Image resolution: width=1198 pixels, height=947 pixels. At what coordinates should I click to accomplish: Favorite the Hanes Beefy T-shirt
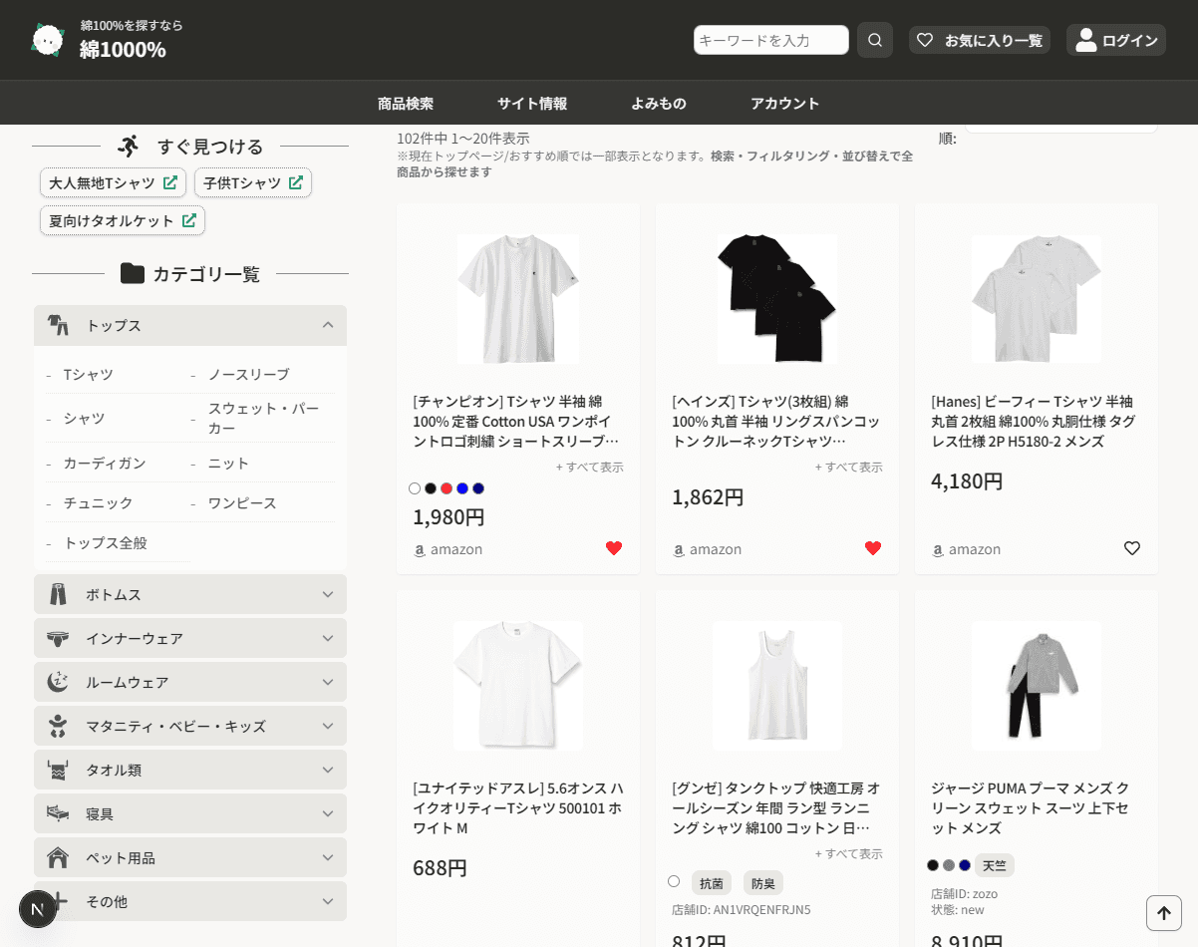click(1131, 548)
